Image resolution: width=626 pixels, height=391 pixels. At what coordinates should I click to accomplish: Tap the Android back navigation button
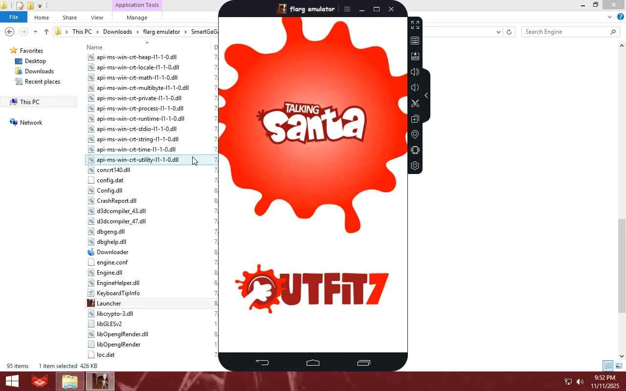click(263, 363)
